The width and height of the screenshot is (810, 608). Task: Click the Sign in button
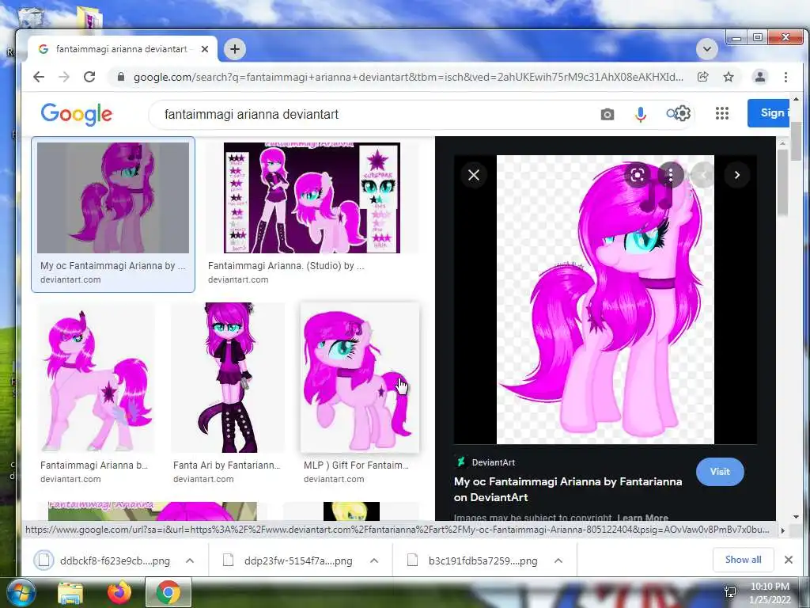tap(769, 112)
